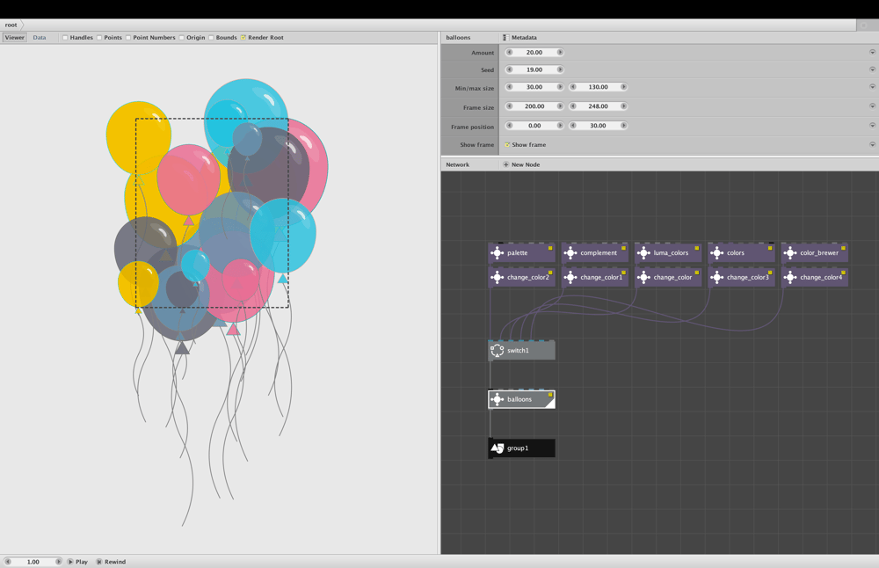Click the Network panel label
This screenshot has width=879, height=568.
(x=457, y=164)
